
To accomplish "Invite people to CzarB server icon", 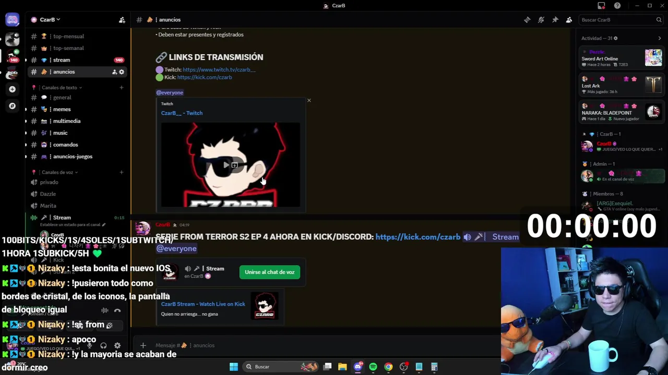I will pyautogui.click(x=122, y=20).
